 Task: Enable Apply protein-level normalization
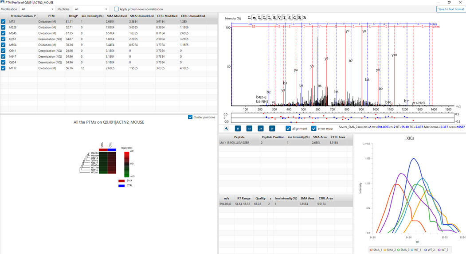116,9
